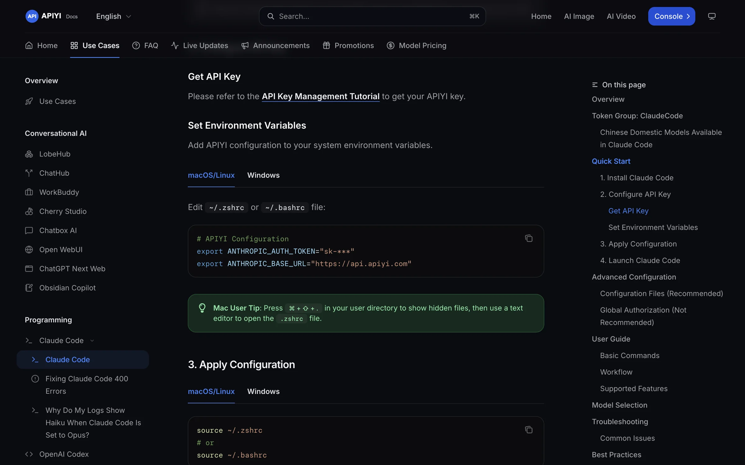Click the OpenAI Codex code icon
Screen dimensions: 745x465
coord(29,454)
